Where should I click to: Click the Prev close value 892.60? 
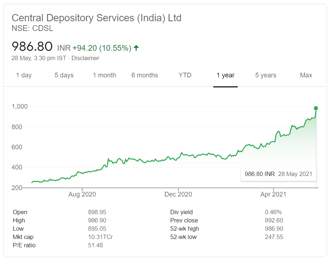coord(274,221)
